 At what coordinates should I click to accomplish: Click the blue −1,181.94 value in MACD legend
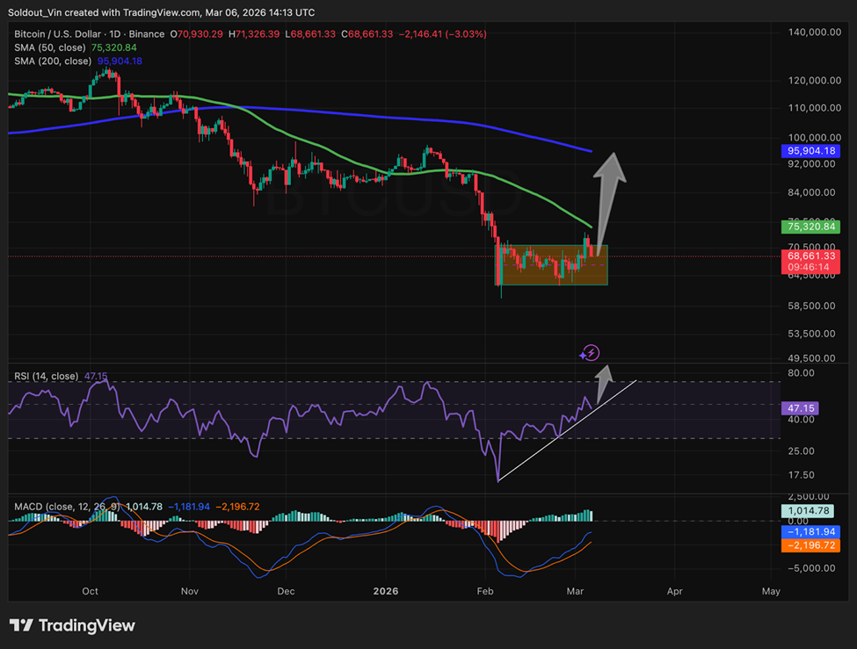[x=189, y=507]
